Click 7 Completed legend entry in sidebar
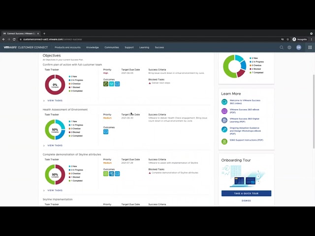315x236 pixels. (x=256, y=73)
